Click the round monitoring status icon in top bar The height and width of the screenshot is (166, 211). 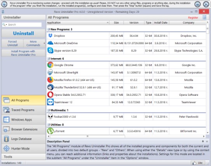(x=4, y=4)
